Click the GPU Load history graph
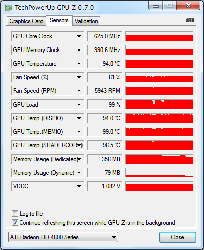The image size is (204, 250). coord(159,105)
